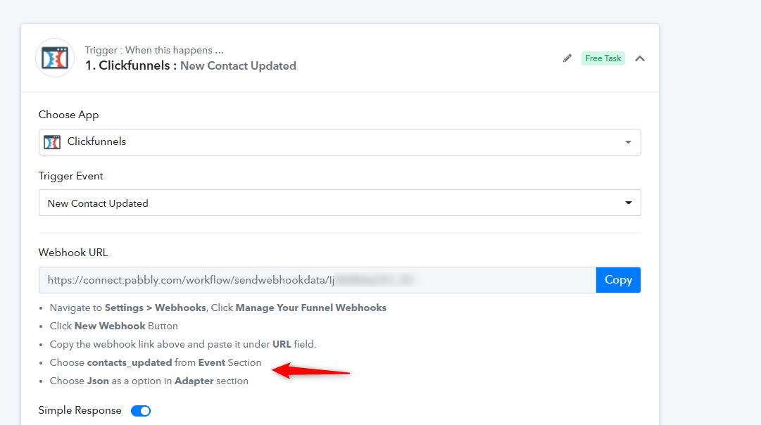This screenshot has height=425, width=761.
Task: Click the Manage Your Funnel Webhooks instruction
Action: [x=218, y=307]
